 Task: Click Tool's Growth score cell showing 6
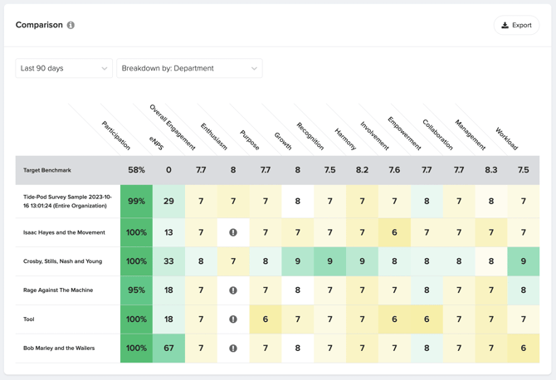(266, 319)
